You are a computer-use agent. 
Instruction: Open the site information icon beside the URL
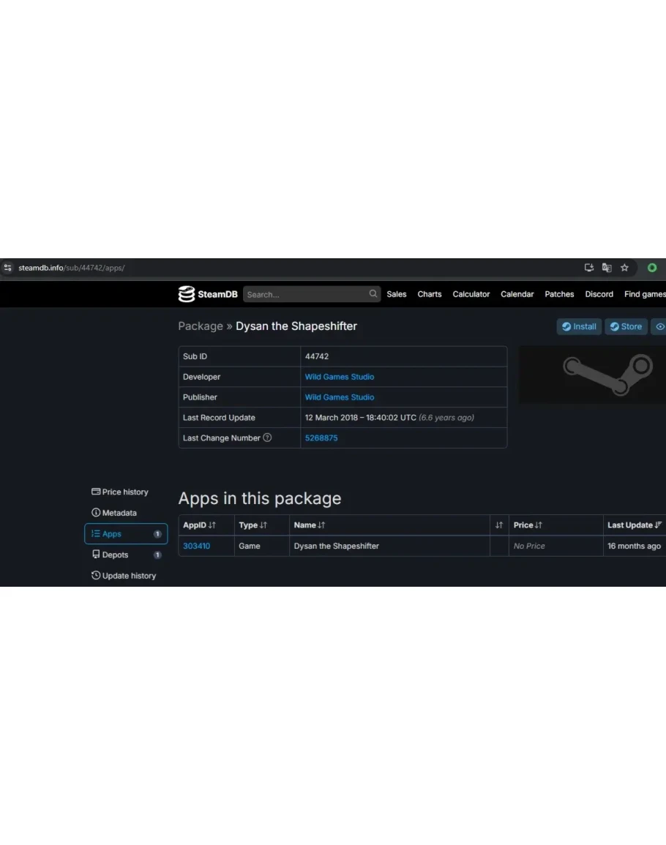(8, 268)
